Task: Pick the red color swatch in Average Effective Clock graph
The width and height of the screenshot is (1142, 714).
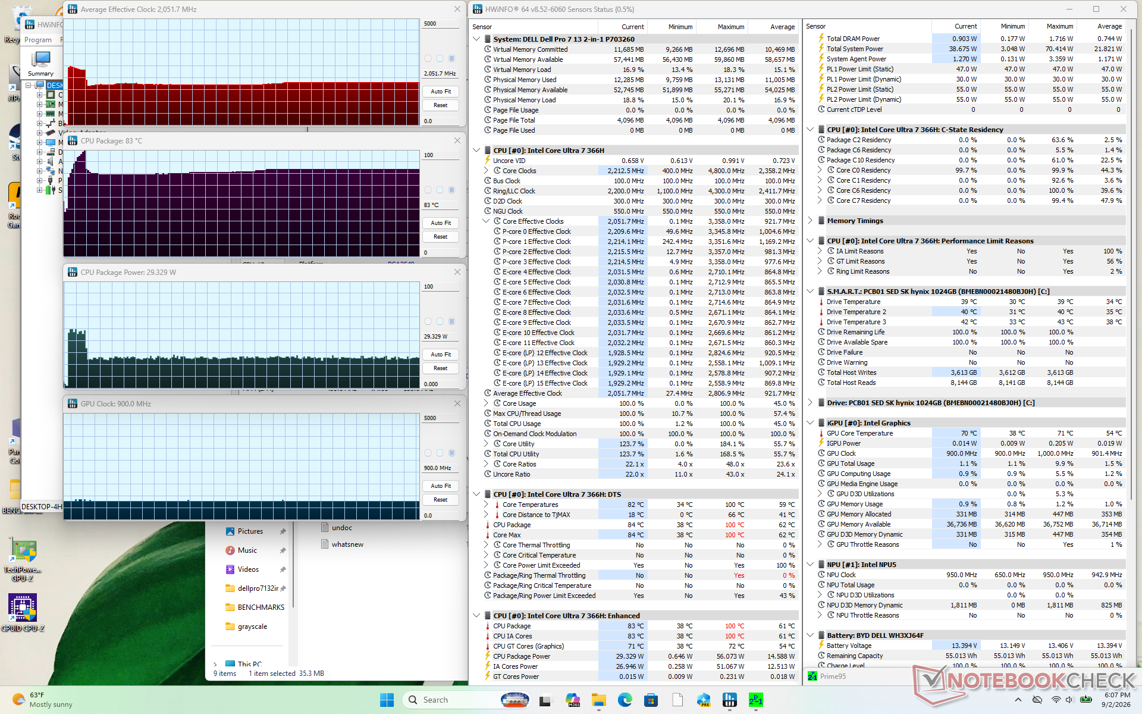Action: (x=428, y=58)
